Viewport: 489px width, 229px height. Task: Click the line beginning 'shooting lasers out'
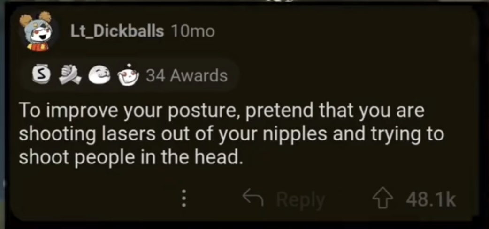(231, 134)
